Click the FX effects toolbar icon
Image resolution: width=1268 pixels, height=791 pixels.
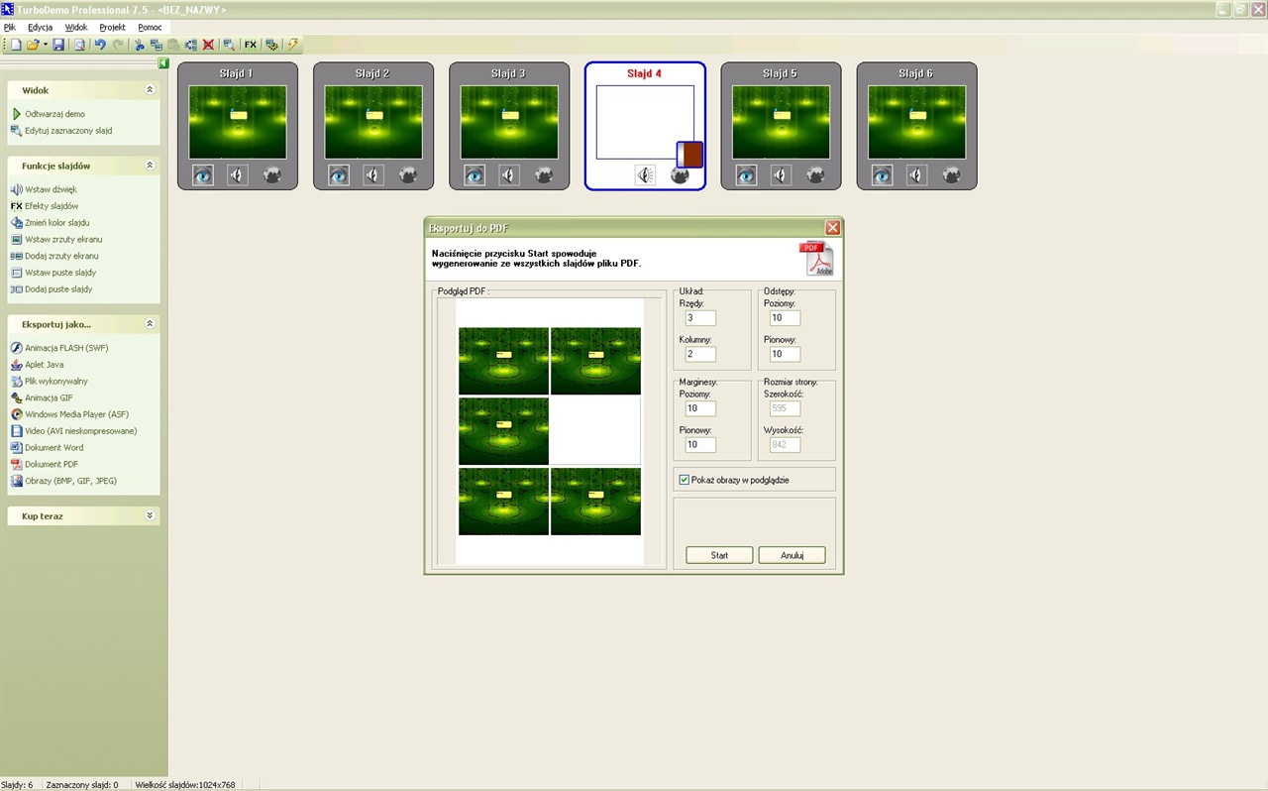[x=251, y=45]
